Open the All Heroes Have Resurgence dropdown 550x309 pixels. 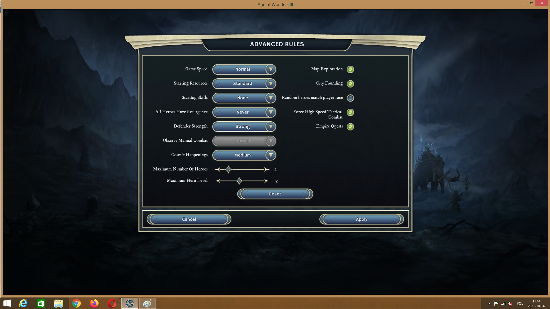[x=244, y=112]
